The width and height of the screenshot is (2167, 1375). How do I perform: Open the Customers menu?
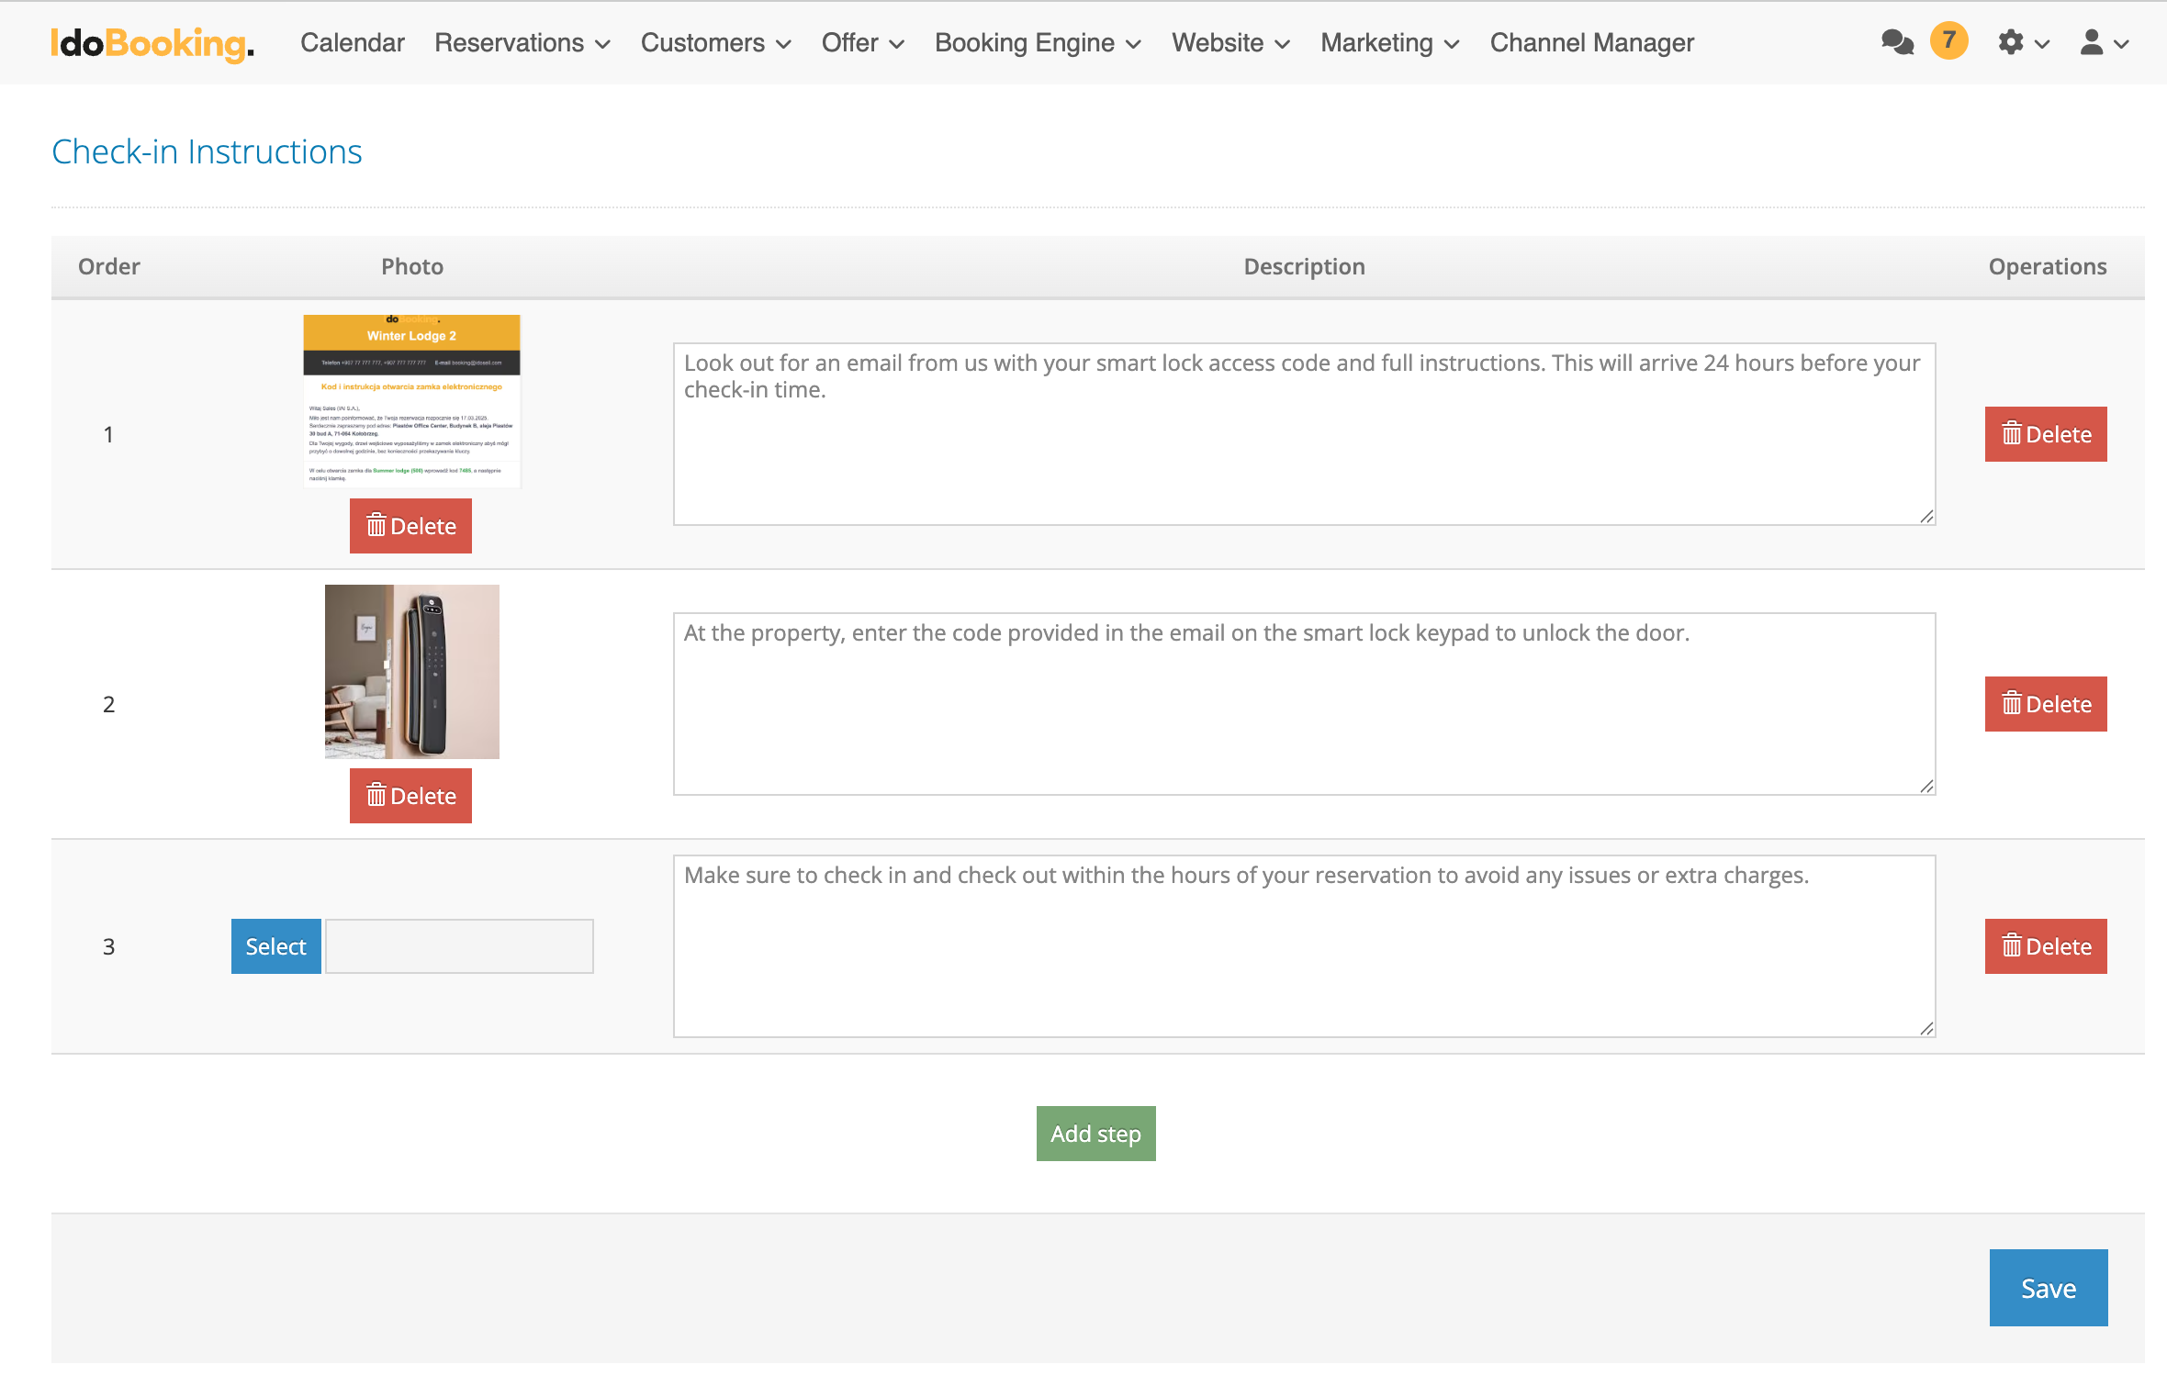[715, 43]
